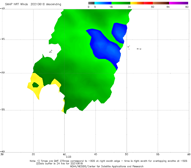Click the pair of island outlines east of 50E

point(139,49)
